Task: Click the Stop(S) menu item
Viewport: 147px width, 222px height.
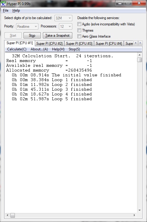Action: point(74,49)
